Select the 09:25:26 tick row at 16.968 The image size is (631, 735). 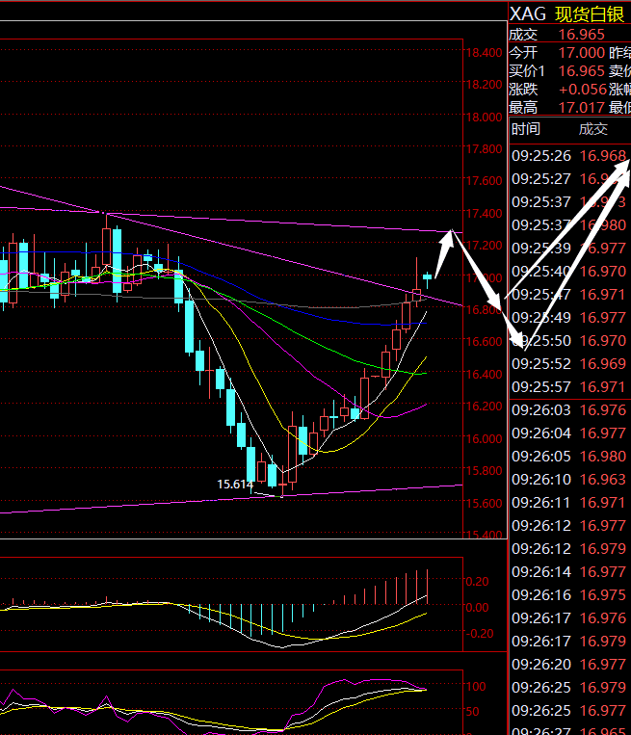[x=569, y=156]
